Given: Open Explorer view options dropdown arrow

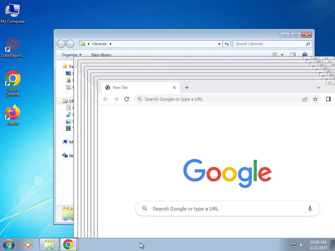Looking at the screenshot, I should point(282,55).
